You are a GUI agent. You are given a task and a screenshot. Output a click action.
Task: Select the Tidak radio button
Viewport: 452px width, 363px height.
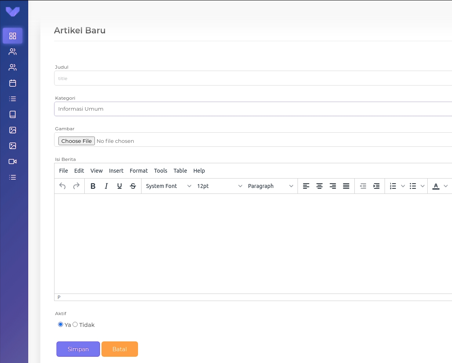pos(75,325)
